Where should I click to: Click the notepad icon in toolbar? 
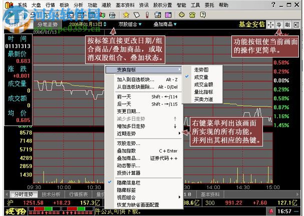tap(137, 14)
